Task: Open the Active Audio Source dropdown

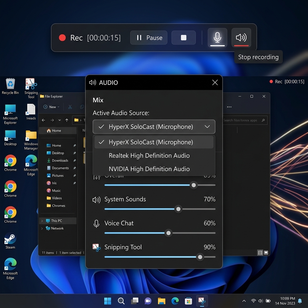Action: pyautogui.click(x=154, y=127)
